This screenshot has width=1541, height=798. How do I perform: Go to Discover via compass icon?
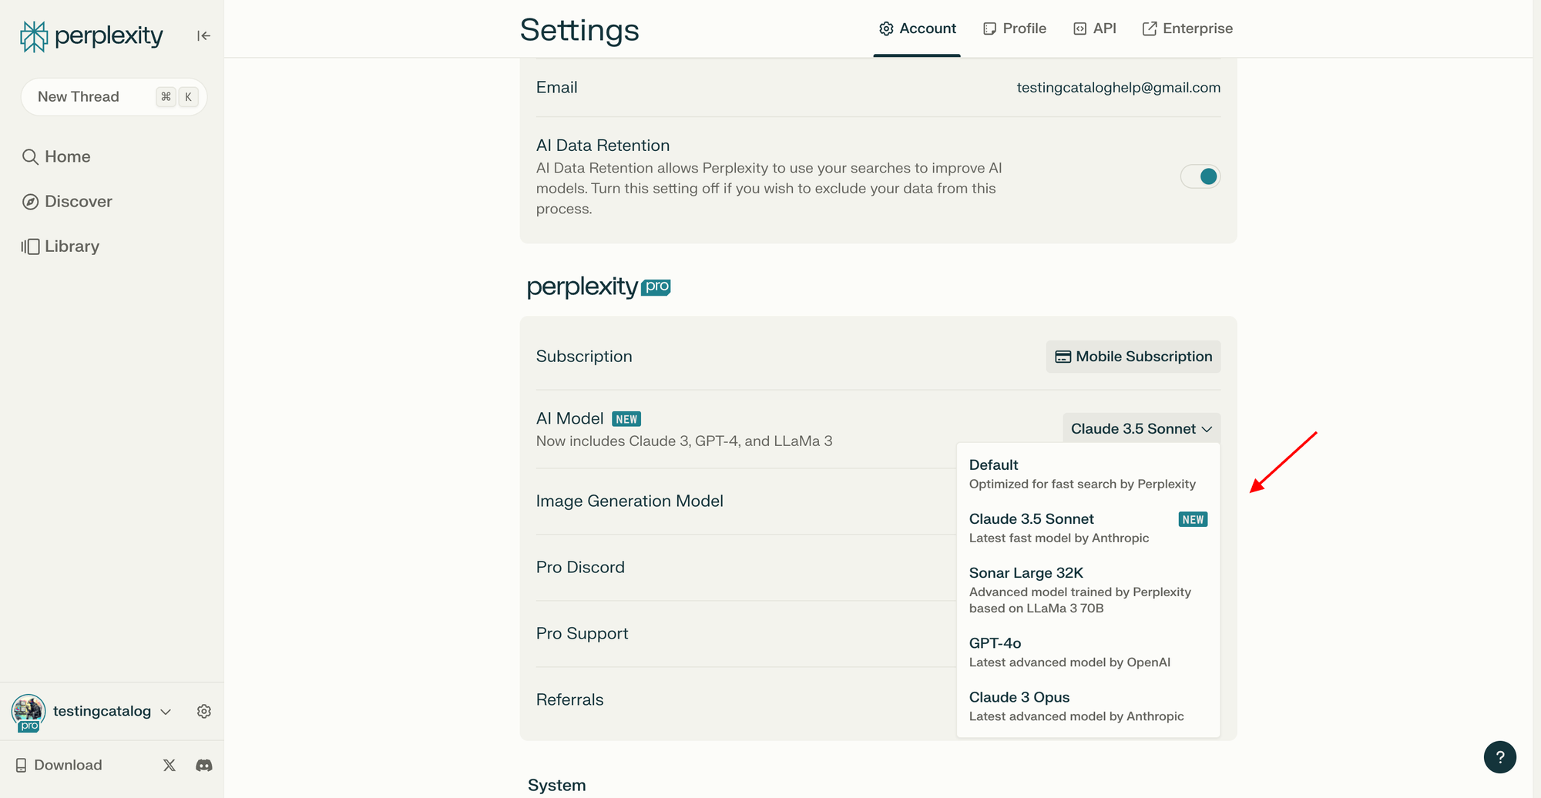(x=31, y=202)
